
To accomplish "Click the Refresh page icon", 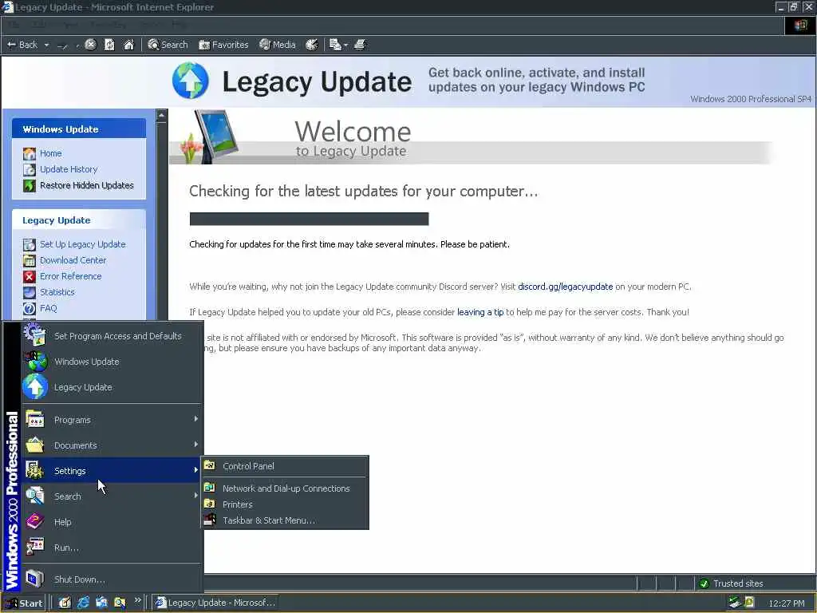I will (x=109, y=45).
